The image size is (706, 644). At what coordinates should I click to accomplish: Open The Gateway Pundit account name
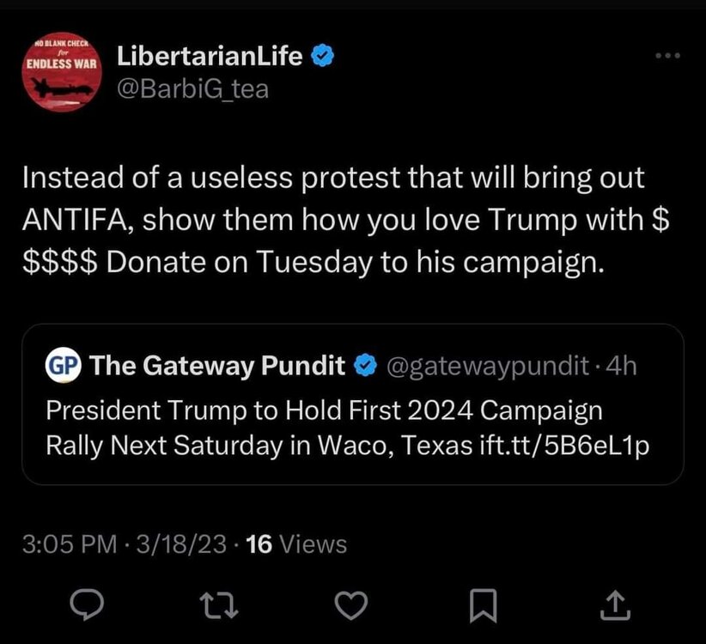[x=219, y=367]
